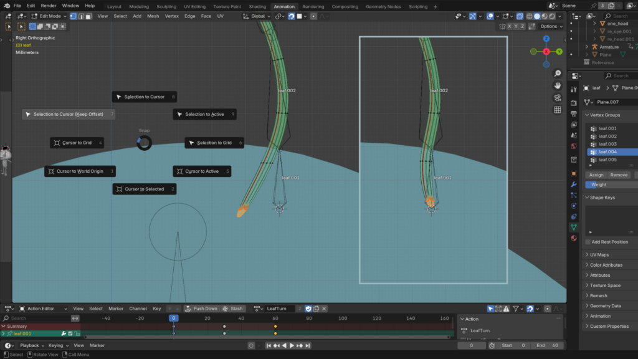This screenshot has width=638, height=359.
Task: Open the Object properties tab icon
Action: pyautogui.click(x=574, y=174)
